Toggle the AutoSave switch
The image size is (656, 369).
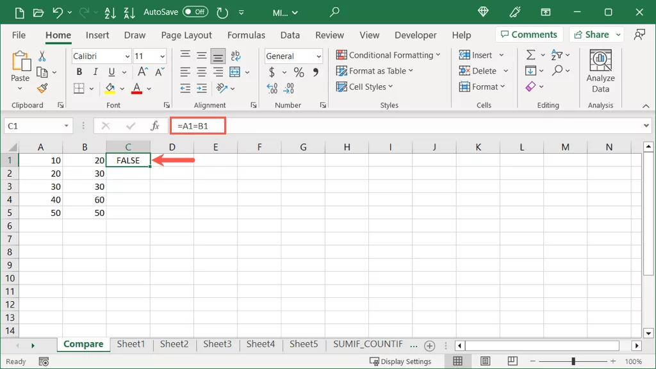(x=195, y=12)
